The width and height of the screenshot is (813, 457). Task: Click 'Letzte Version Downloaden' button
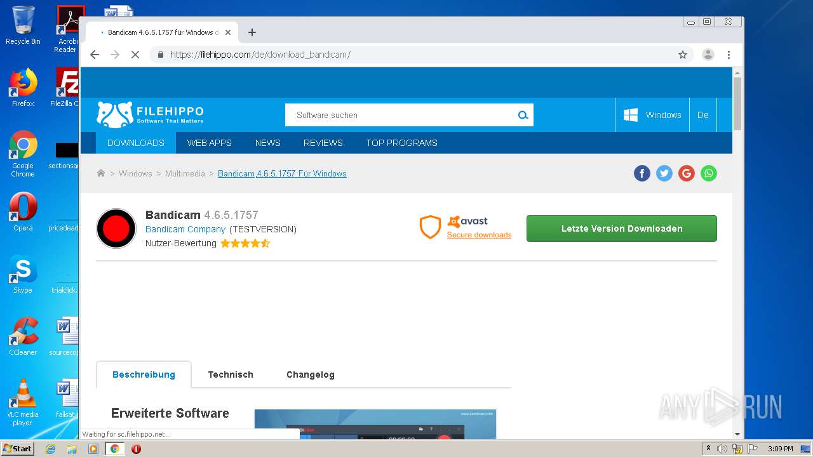(622, 228)
